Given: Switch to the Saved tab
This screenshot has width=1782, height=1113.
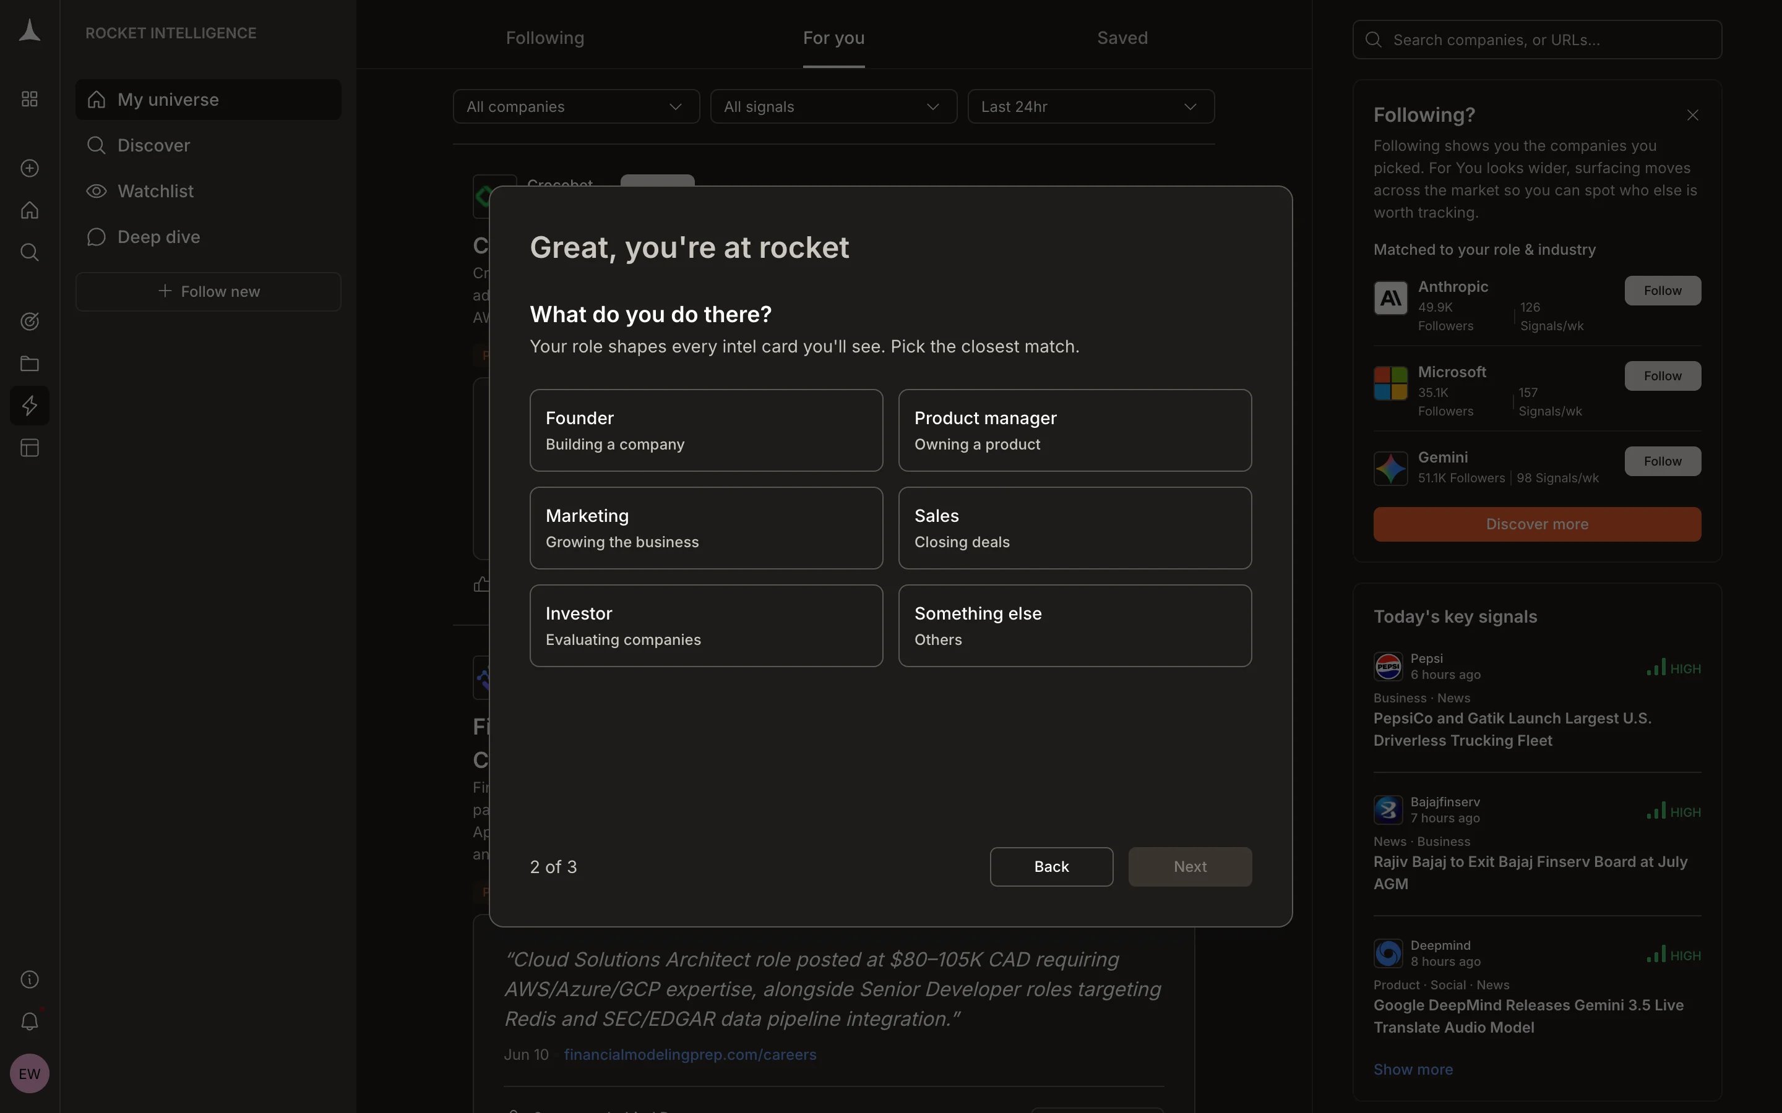Looking at the screenshot, I should tap(1122, 38).
